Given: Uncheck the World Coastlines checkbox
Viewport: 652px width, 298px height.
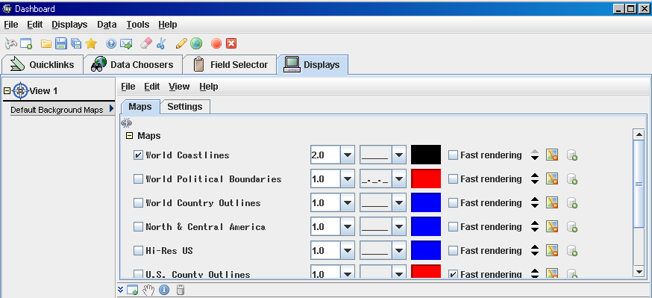Looking at the screenshot, I should 138,155.
